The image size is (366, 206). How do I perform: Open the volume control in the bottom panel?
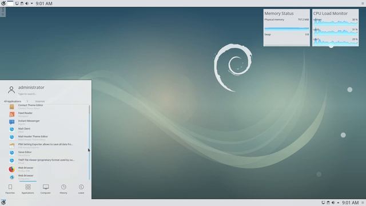(x=333, y=203)
